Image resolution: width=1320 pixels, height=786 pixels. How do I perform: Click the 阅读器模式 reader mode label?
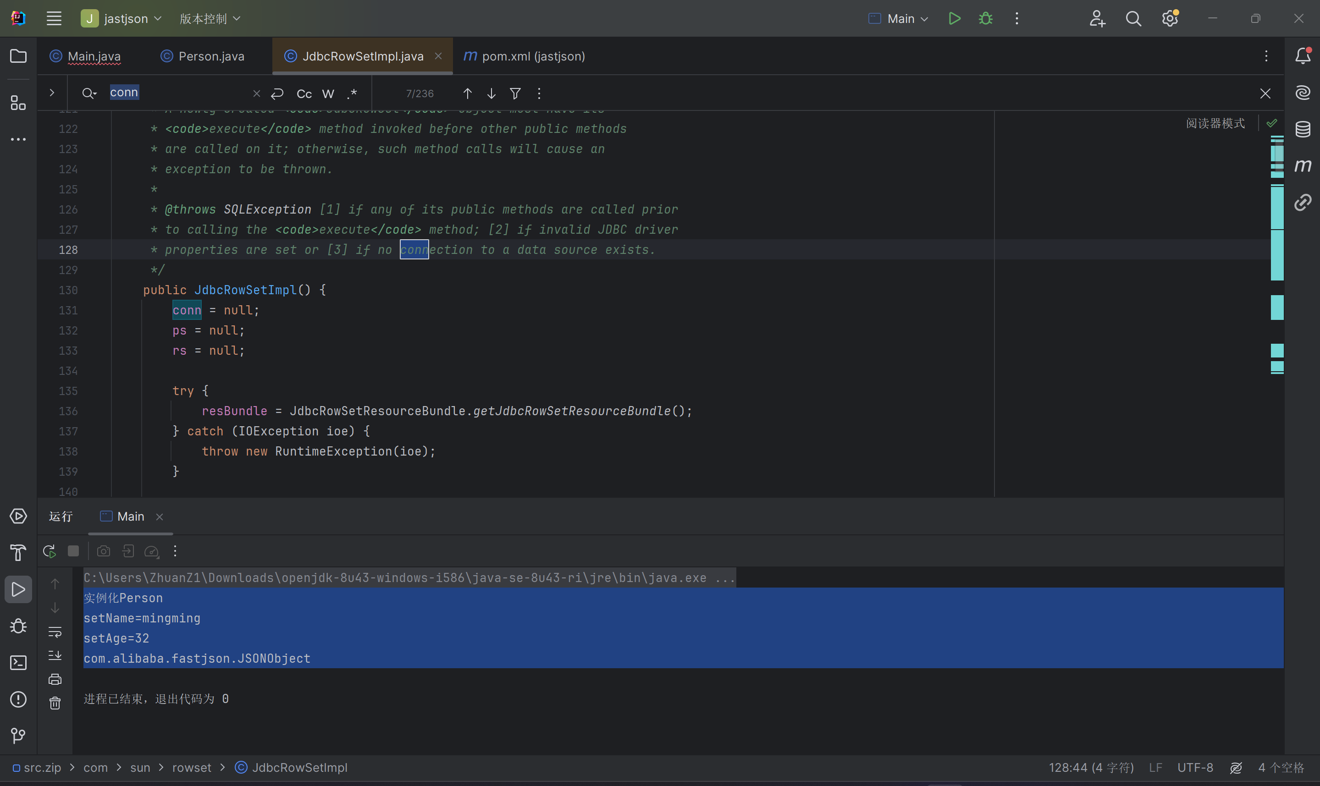[1215, 123]
